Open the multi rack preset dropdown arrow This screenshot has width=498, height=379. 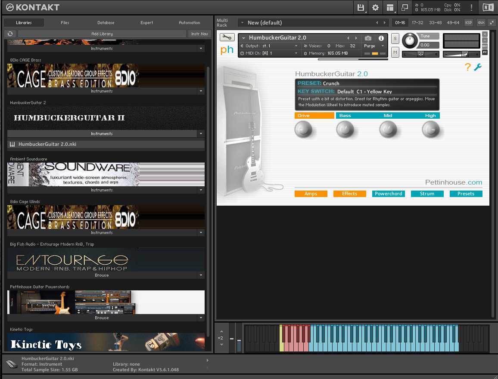pyautogui.click(x=242, y=22)
